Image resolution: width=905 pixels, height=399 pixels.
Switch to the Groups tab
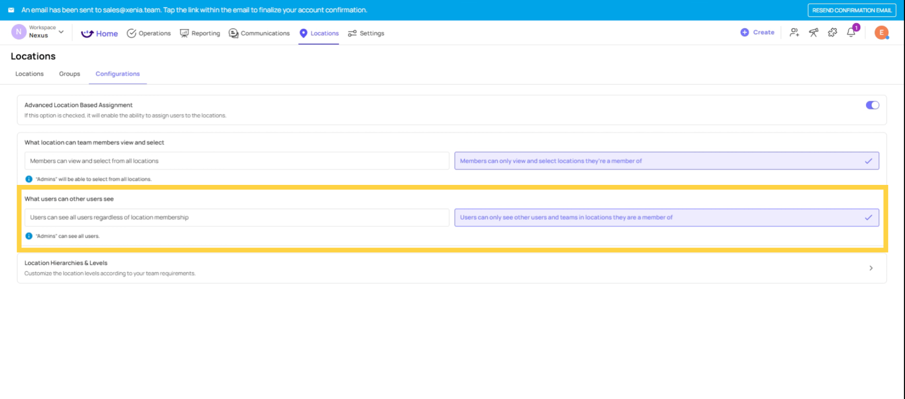tap(70, 74)
